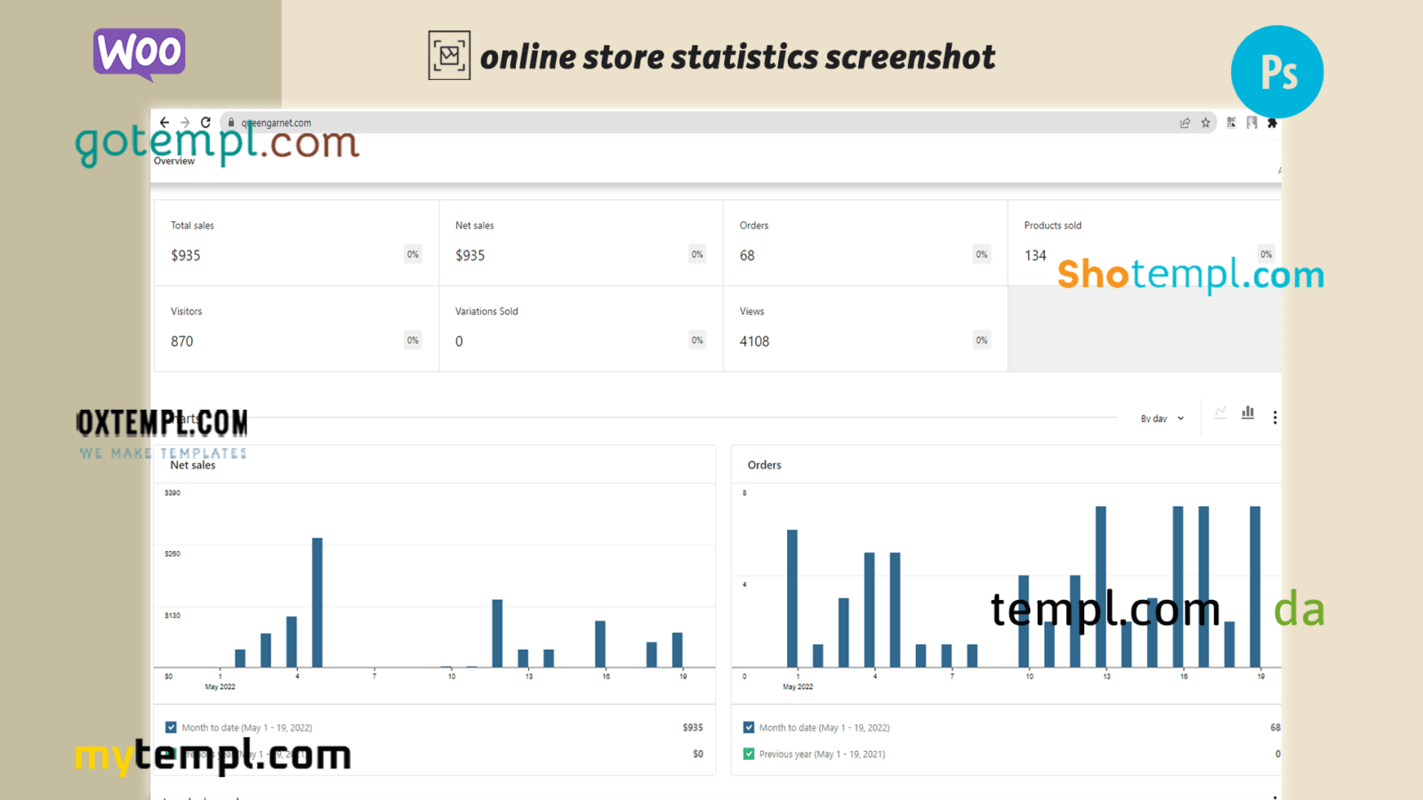Open the By day interval dropdown
Screen dimensions: 1423x800
point(1162,419)
